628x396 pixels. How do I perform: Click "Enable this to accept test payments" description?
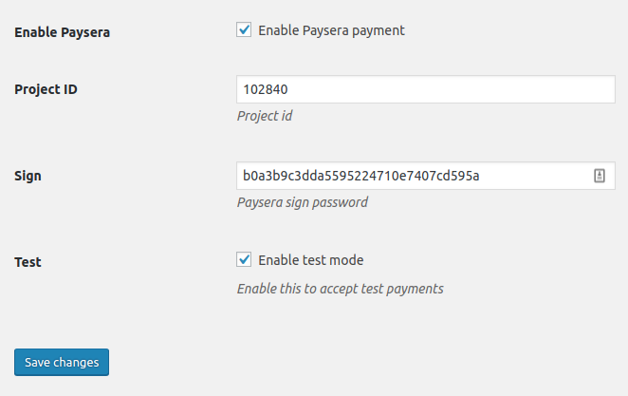click(340, 288)
